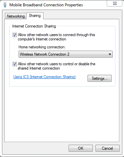
Task: Click the "computer's Internet connection" checkbox label text
Action: coord(42,39)
